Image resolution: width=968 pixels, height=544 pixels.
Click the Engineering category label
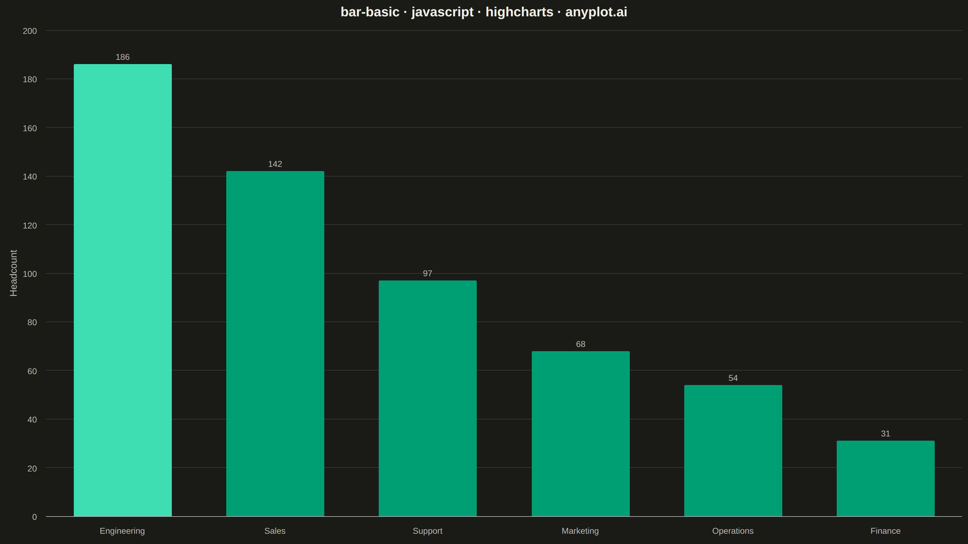122,531
